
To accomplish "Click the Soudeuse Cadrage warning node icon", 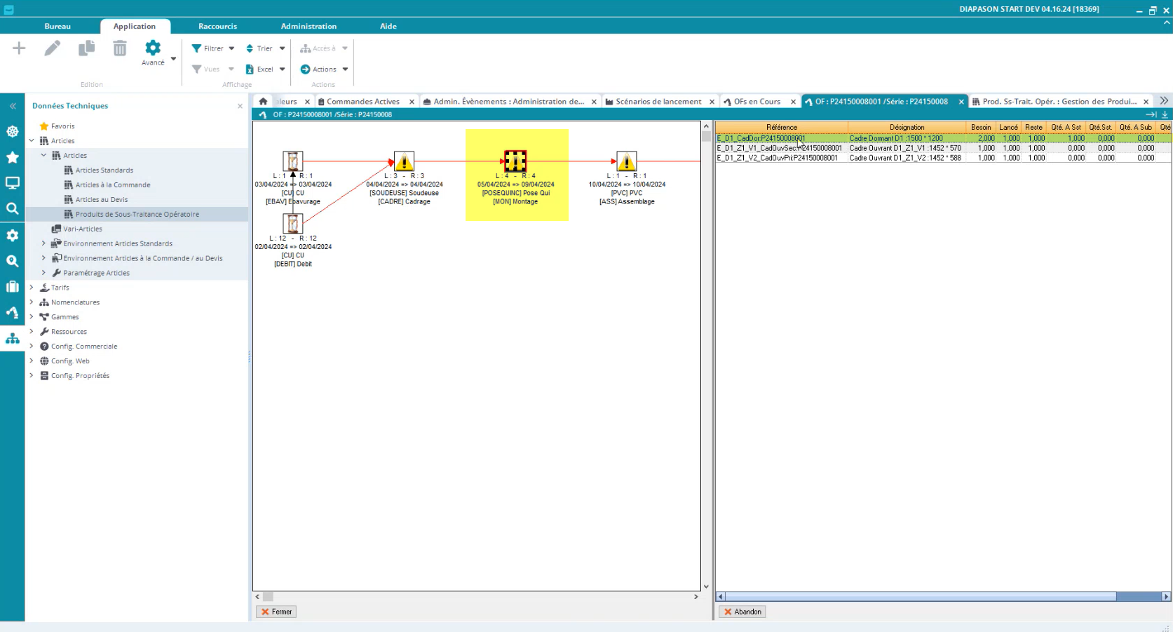I will [x=404, y=161].
